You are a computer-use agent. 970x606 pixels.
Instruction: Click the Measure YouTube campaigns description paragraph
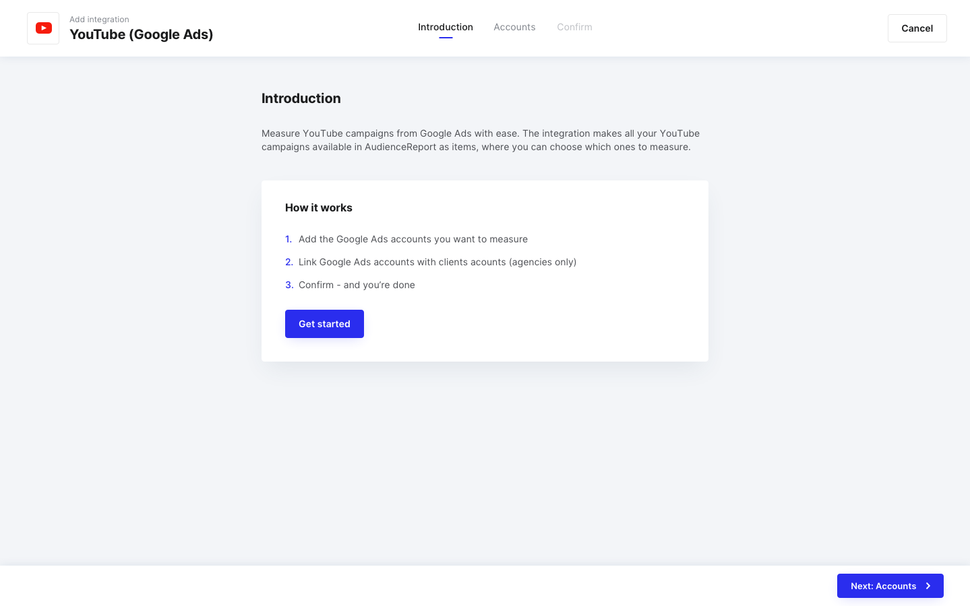pyautogui.click(x=481, y=140)
